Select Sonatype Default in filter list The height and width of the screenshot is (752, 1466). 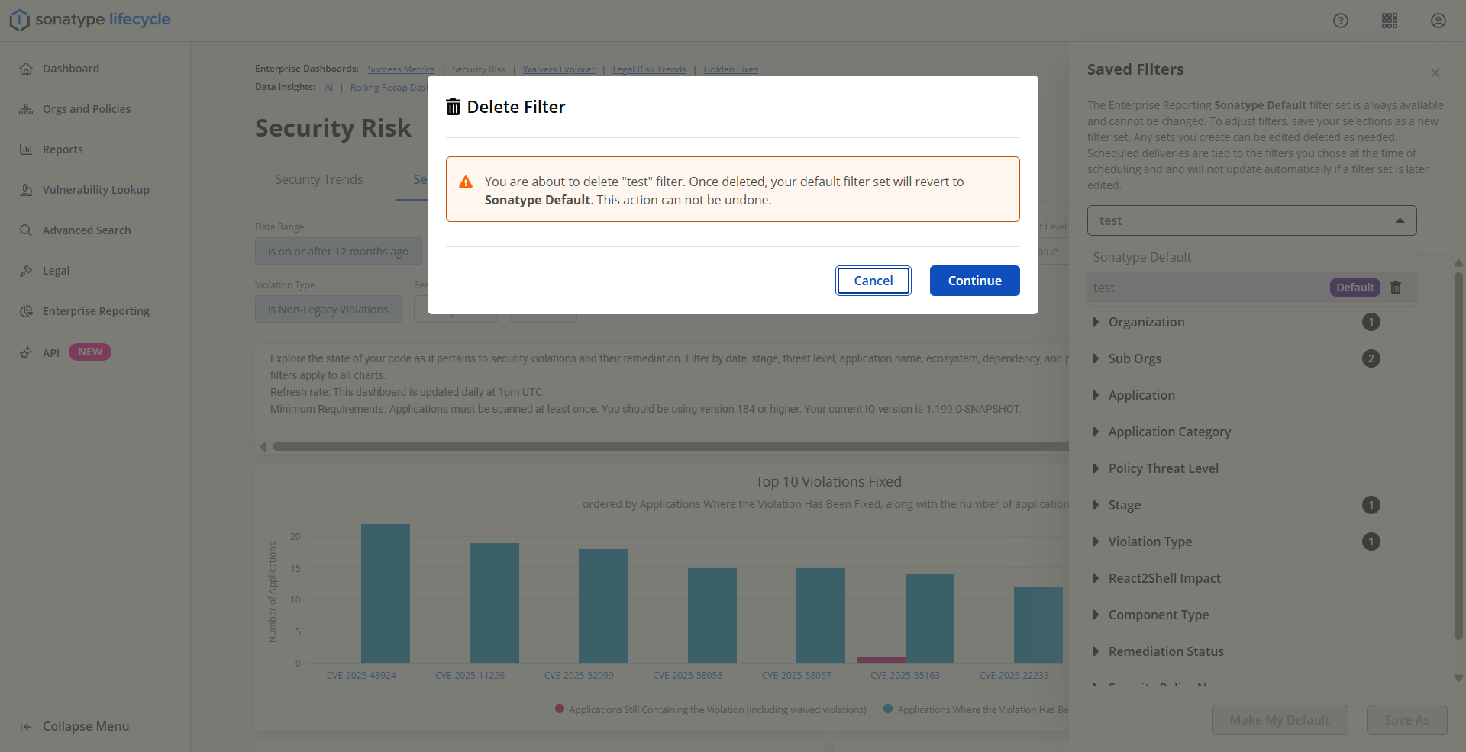pyautogui.click(x=1252, y=257)
